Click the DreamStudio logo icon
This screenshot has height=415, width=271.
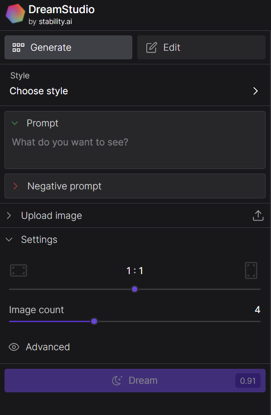[14, 14]
